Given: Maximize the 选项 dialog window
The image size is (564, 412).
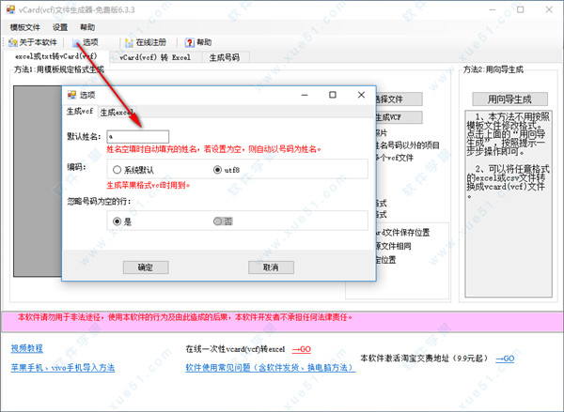Looking at the screenshot, I should click(x=332, y=95).
